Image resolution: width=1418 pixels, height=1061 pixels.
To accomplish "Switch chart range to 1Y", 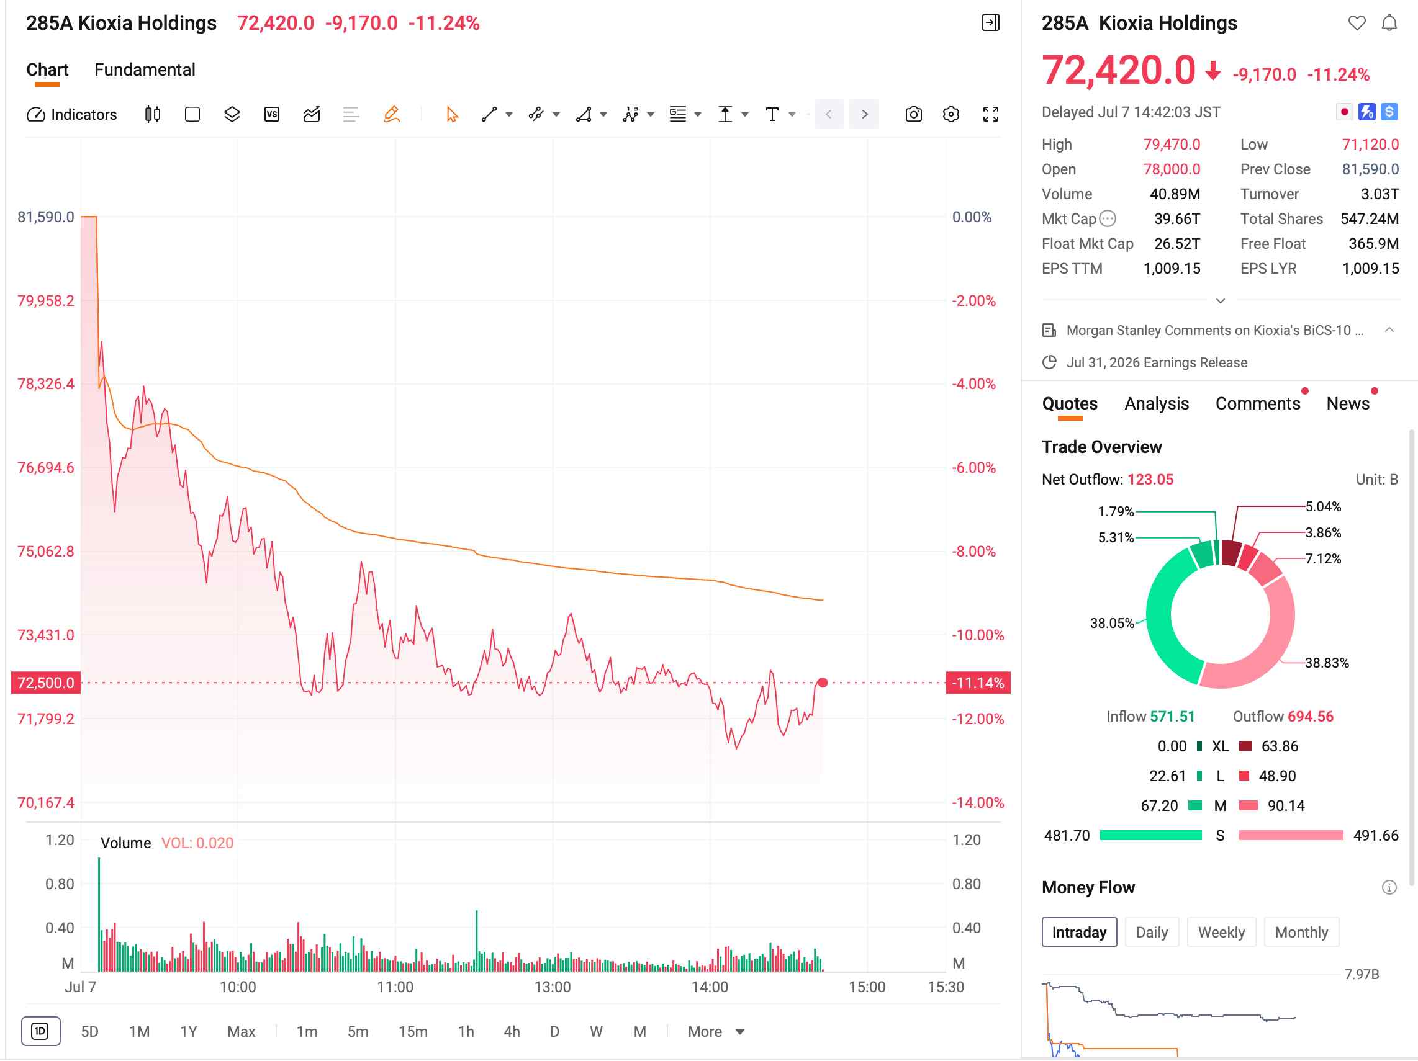I will coord(189,1031).
